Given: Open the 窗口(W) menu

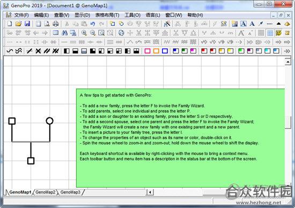Looking at the screenshot, I should point(174,15).
